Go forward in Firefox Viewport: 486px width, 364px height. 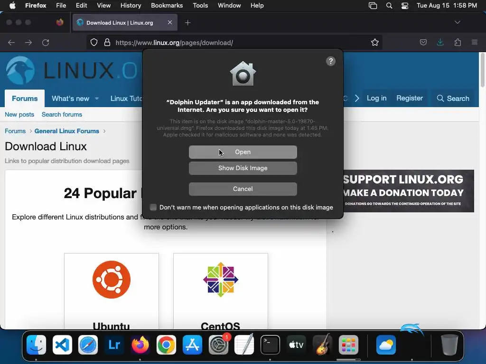click(28, 42)
